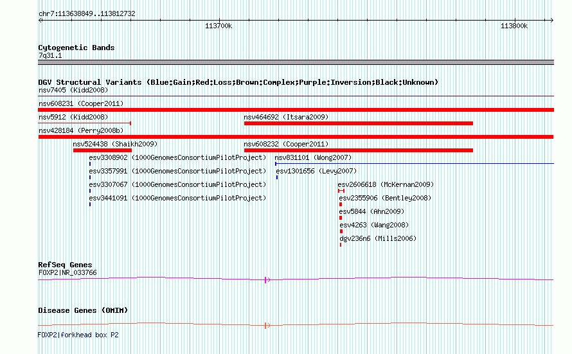This screenshot has width=572, height=354.
Task: Click the ruler's right arrow end
Action: 551,21
